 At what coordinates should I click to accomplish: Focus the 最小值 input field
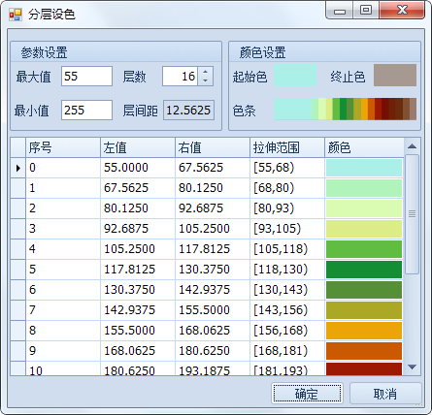(x=86, y=111)
